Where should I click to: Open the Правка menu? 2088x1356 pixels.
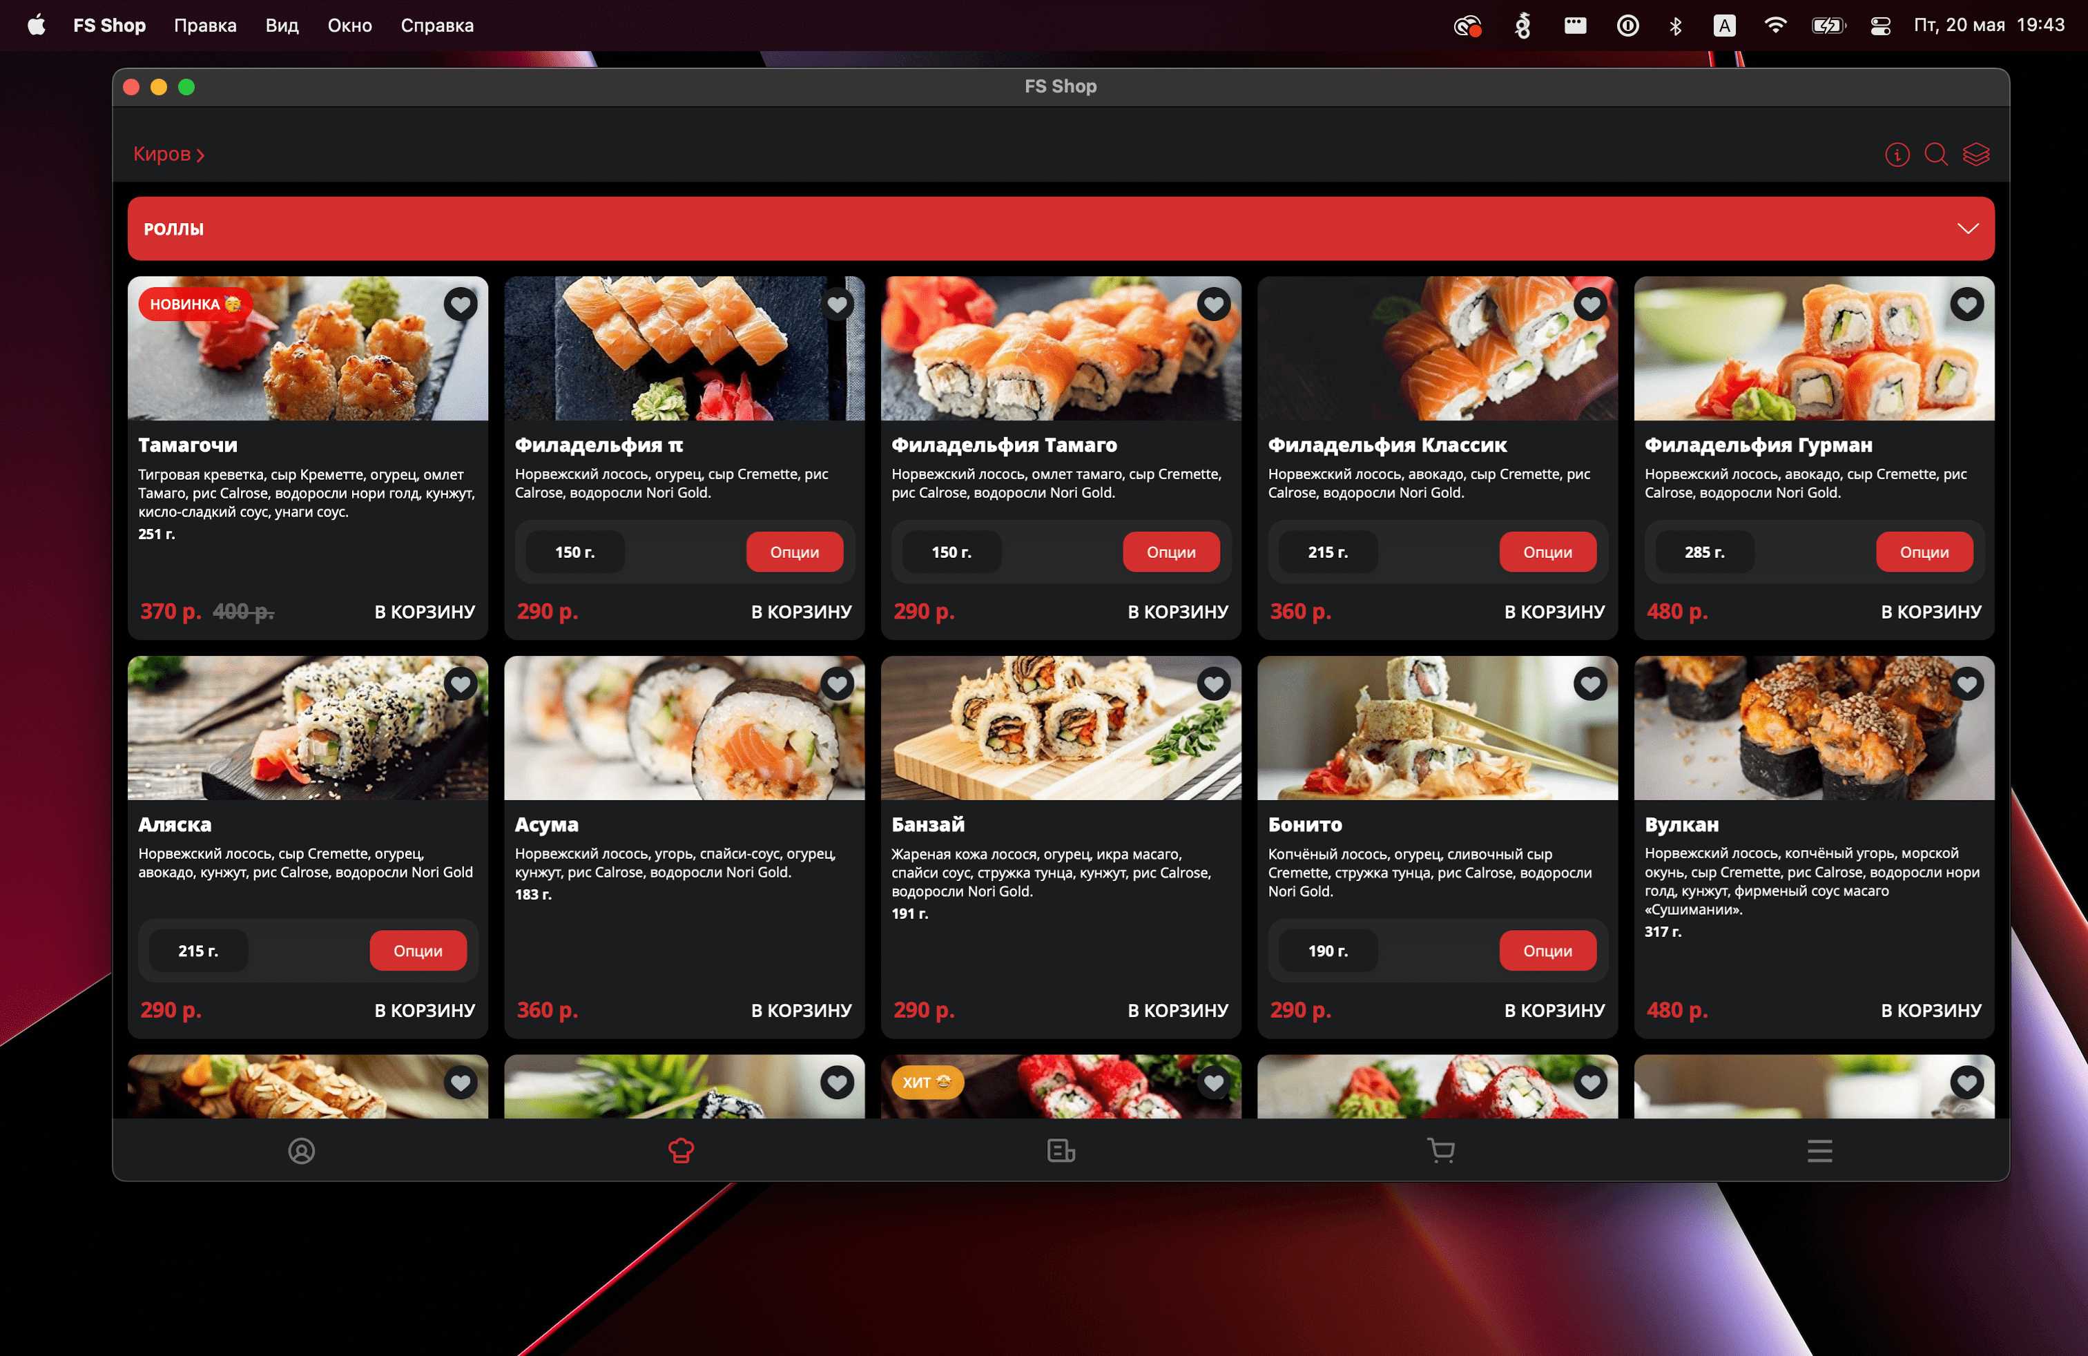coord(205,26)
